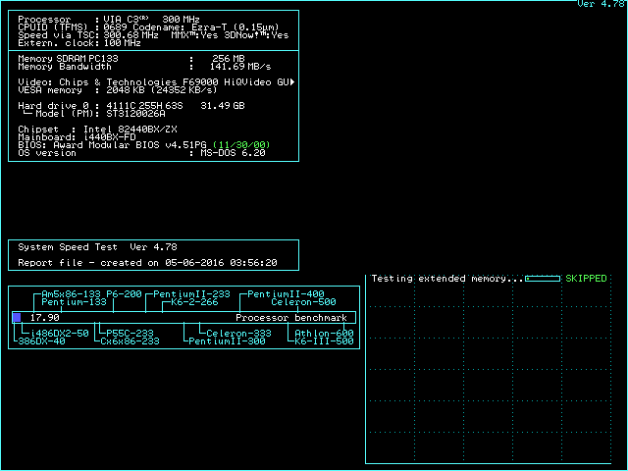Click the Athlon-600 reference label
Viewport: 628px width, 471px height.
click(324, 334)
